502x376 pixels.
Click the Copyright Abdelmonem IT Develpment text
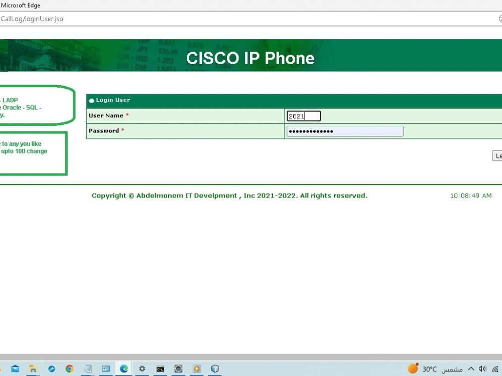point(229,196)
